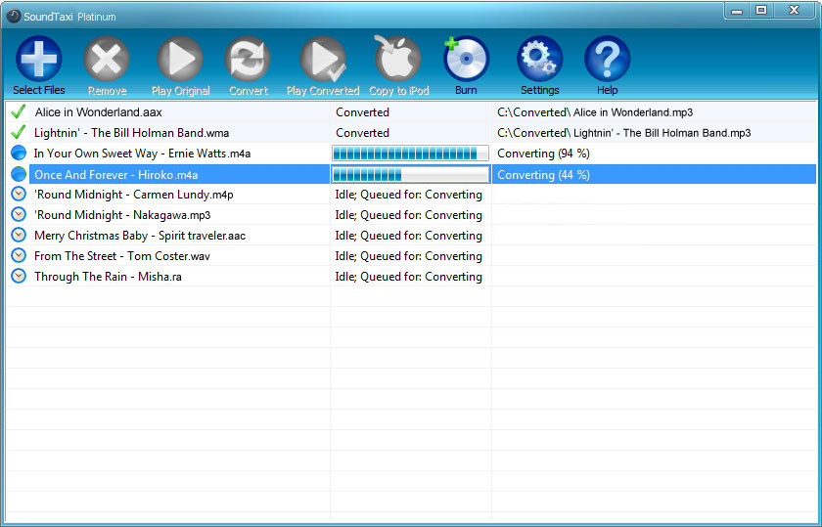Click the Remove toolbar icon
This screenshot has height=527, width=822.
coord(107,58)
